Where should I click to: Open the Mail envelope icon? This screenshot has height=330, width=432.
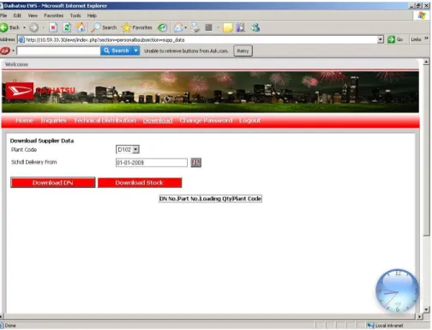178,27
